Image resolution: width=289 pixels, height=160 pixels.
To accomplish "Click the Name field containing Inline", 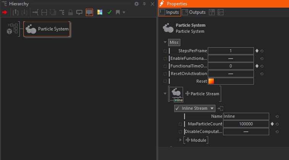I will 246,116.
